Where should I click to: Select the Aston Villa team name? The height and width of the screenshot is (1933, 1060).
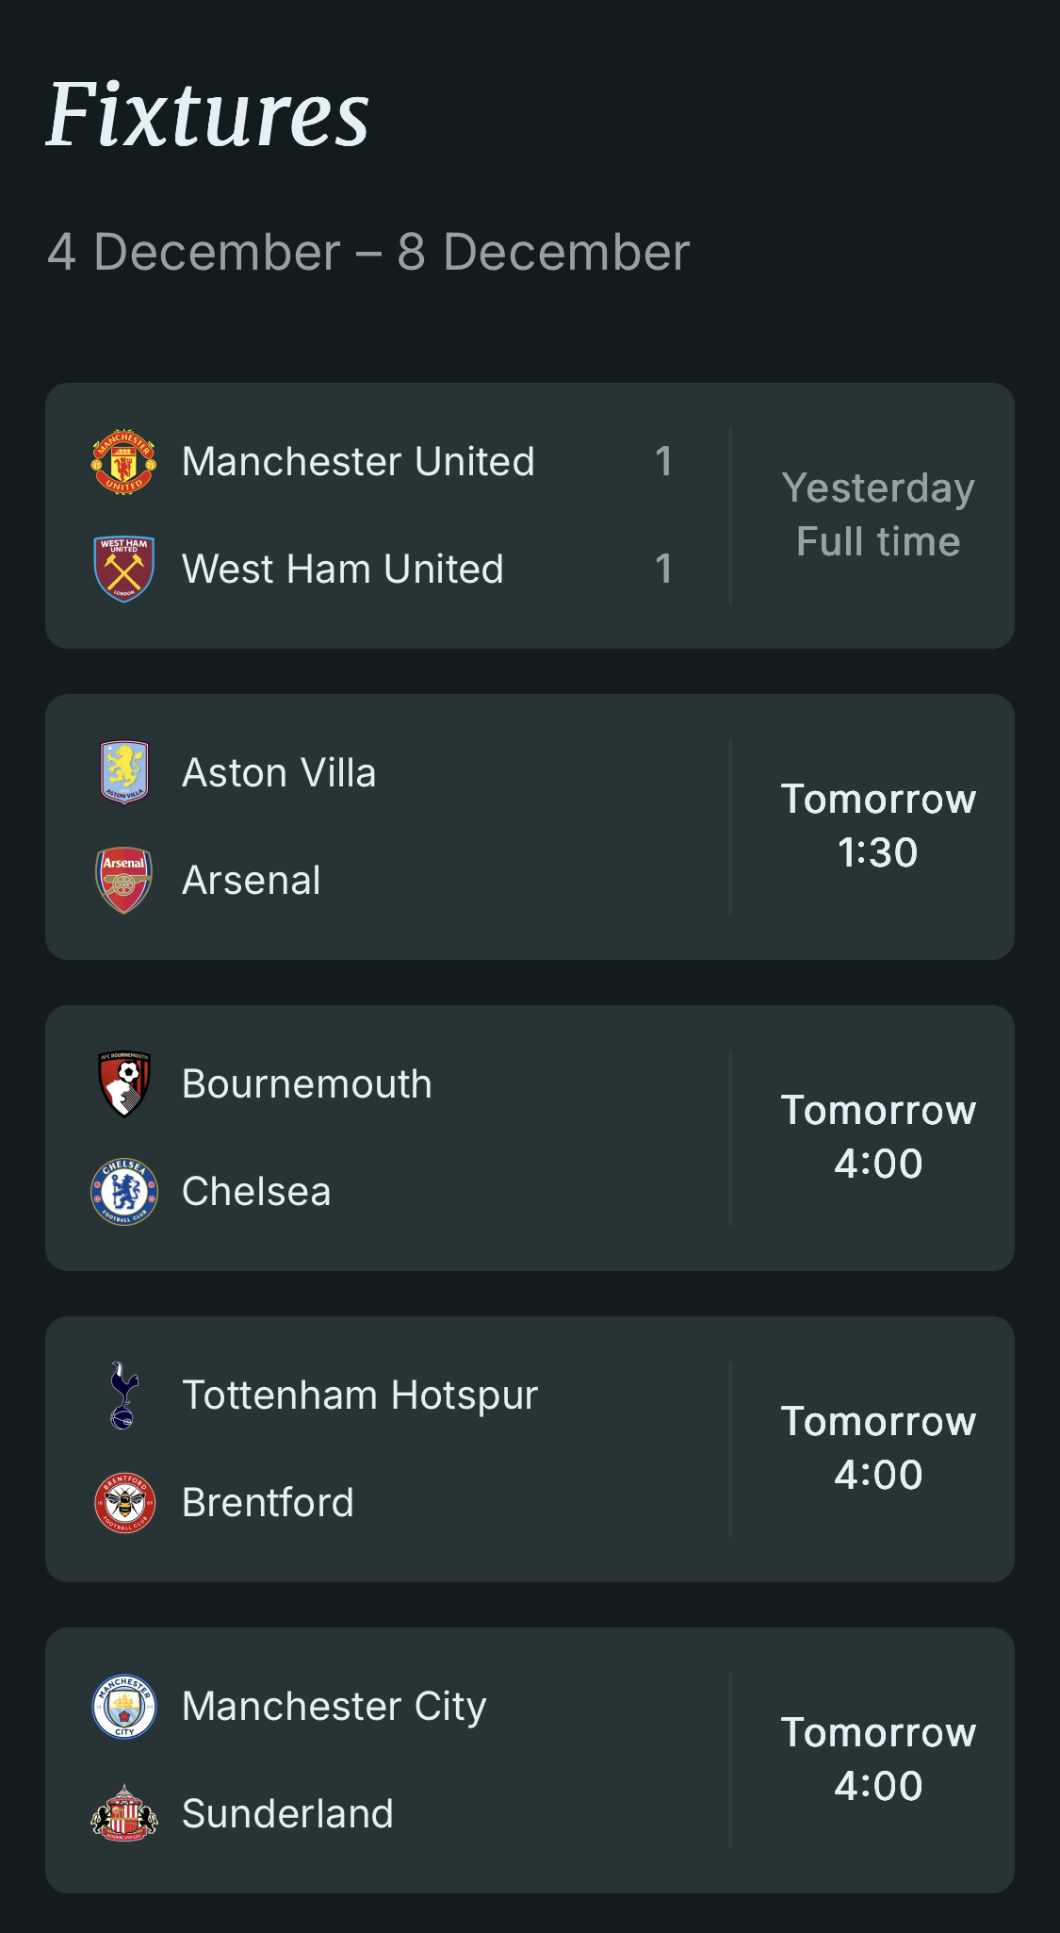(279, 773)
